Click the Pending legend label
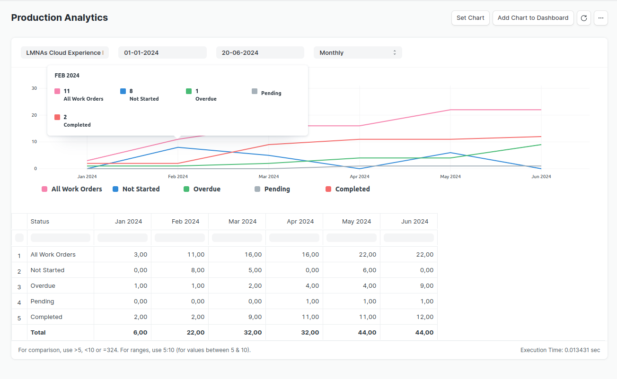The height and width of the screenshot is (379, 617). click(277, 189)
